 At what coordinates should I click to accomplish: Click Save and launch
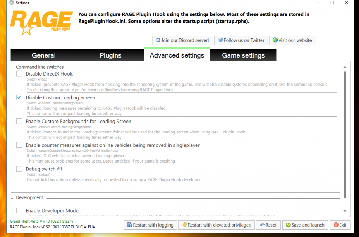(x=305, y=225)
